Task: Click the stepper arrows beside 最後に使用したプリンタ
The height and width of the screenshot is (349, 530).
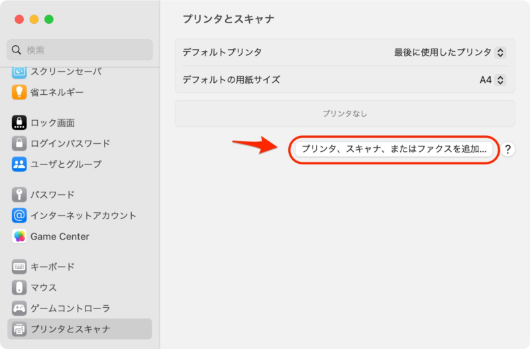Action: (x=500, y=52)
